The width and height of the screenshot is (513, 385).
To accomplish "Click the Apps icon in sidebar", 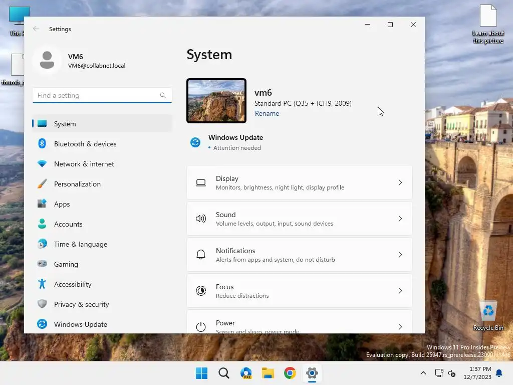I will point(42,204).
